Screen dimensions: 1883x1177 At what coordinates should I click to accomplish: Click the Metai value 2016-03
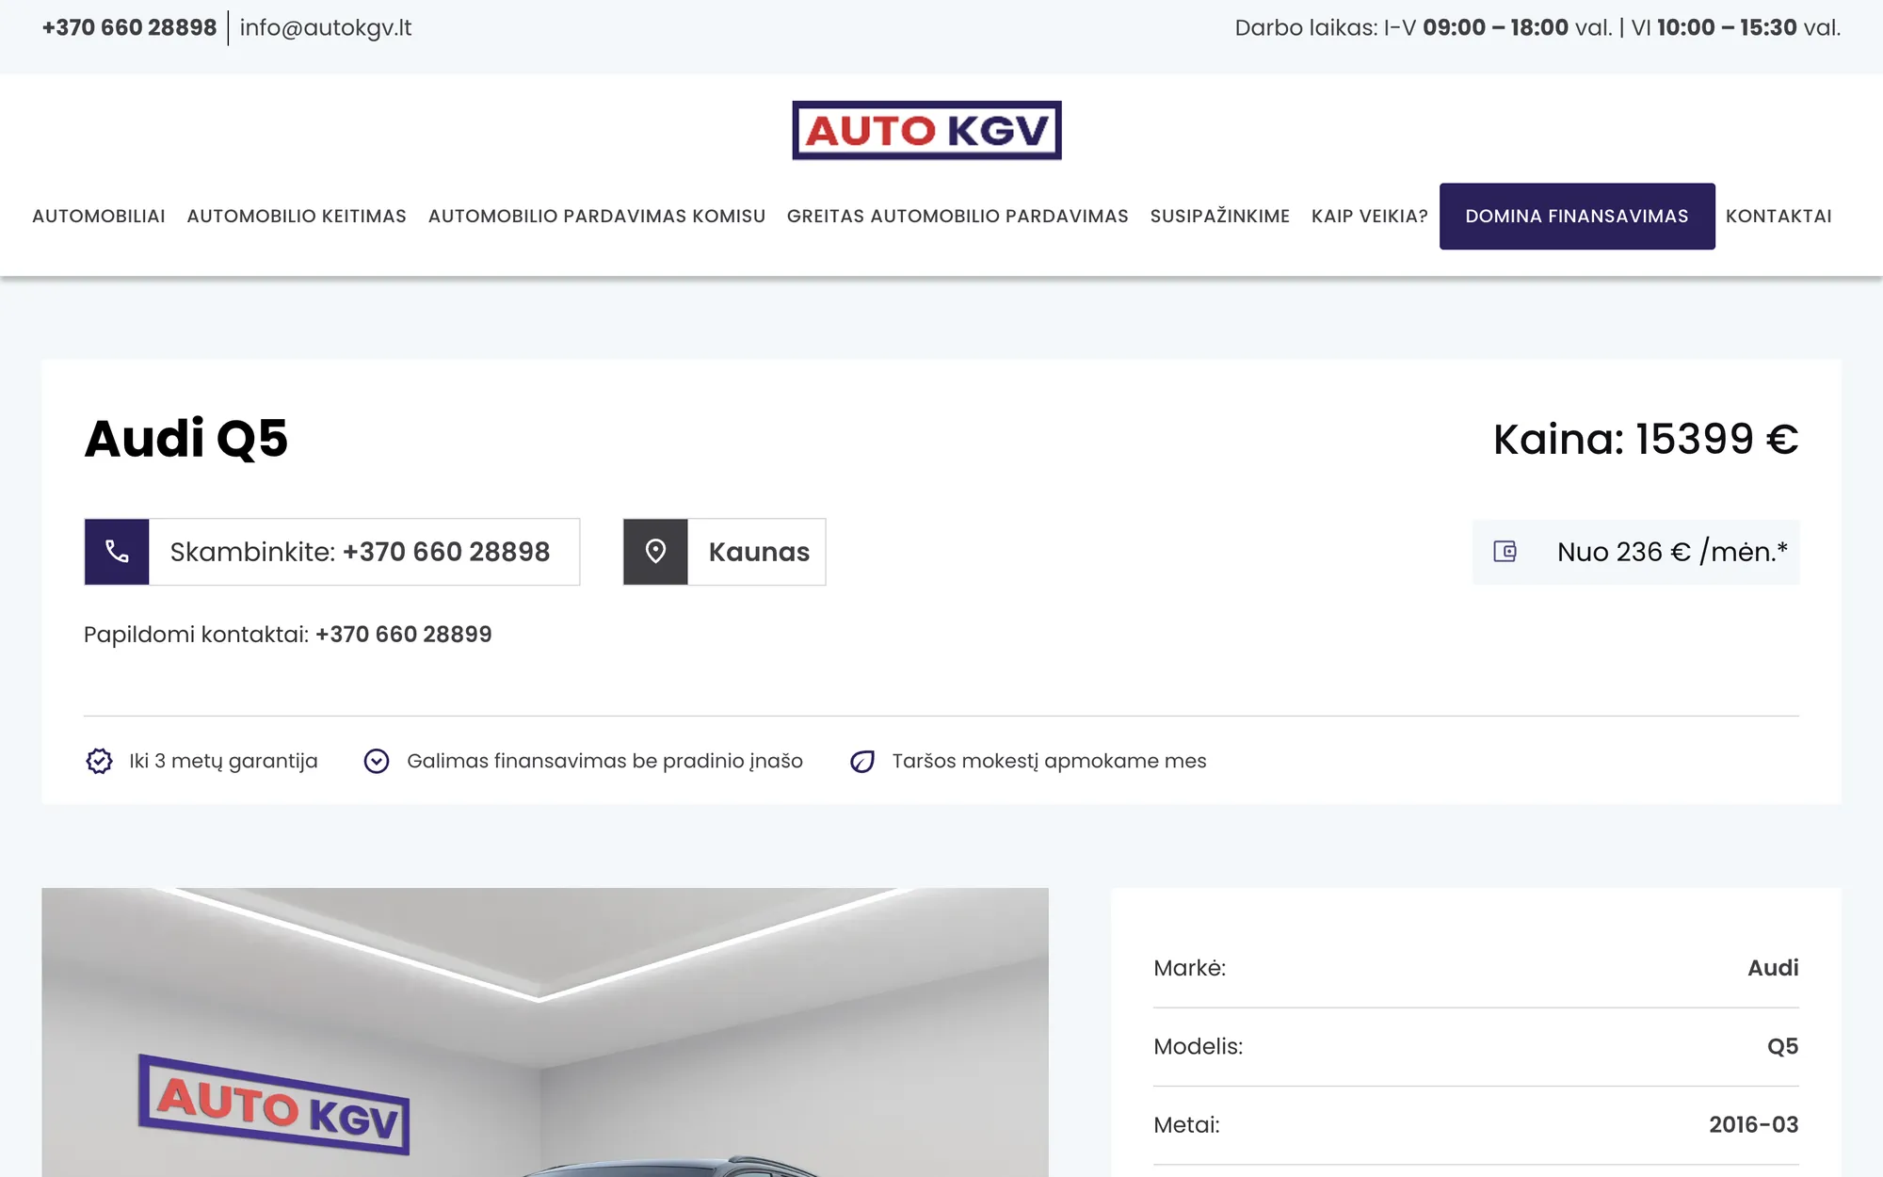click(1754, 1124)
